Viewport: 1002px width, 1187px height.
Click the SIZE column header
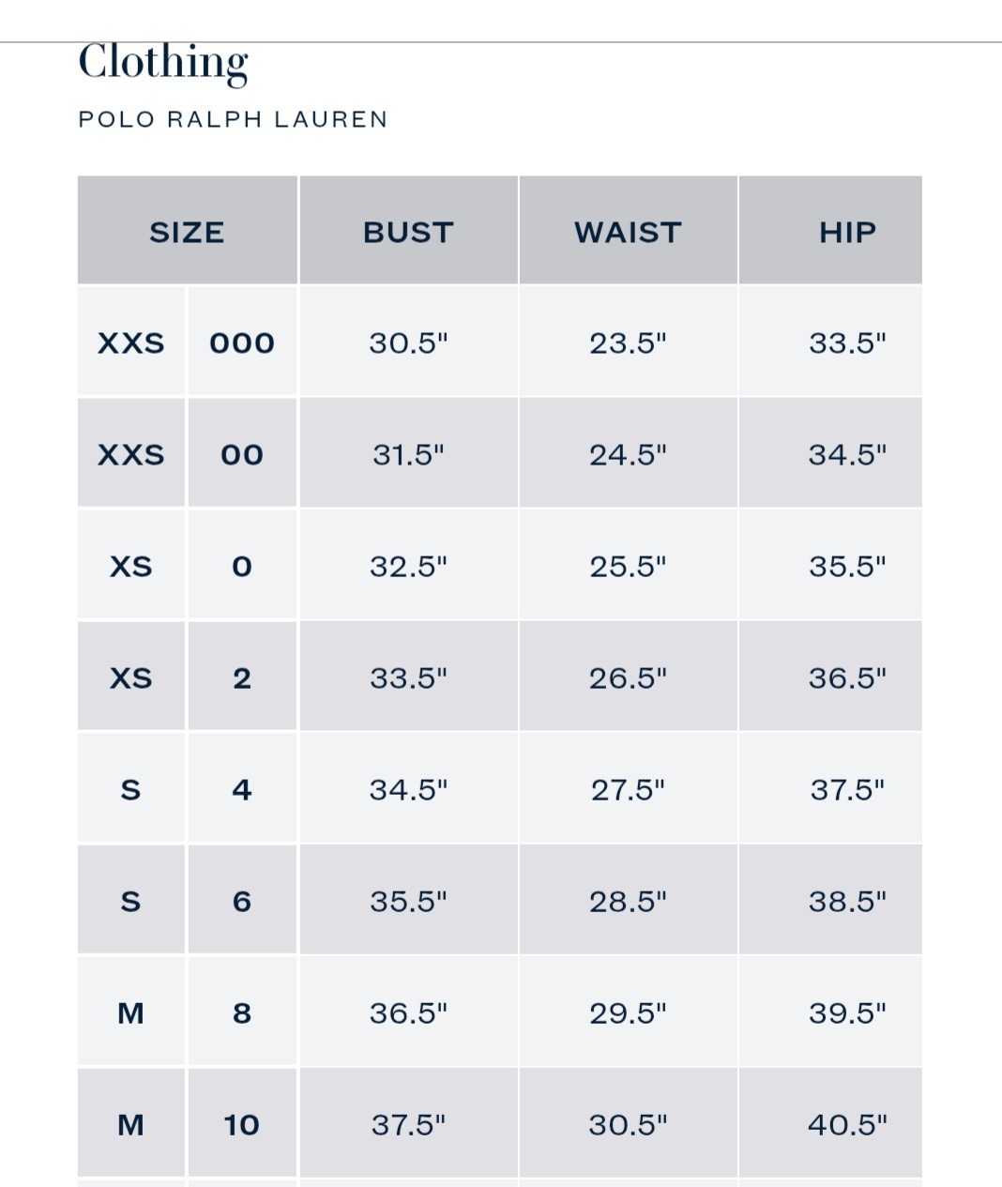[187, 232]
